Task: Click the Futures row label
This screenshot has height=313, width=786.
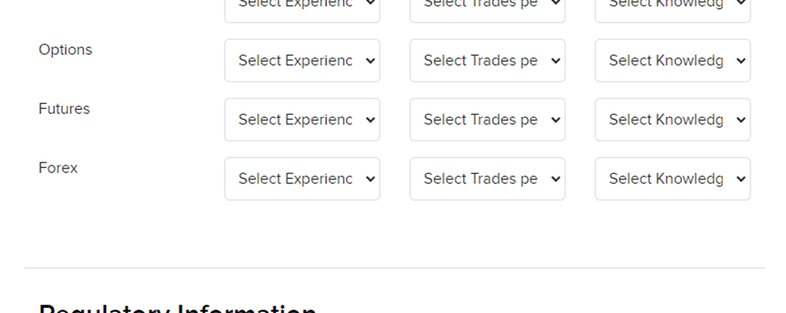Action: click(x=64, y=108)
